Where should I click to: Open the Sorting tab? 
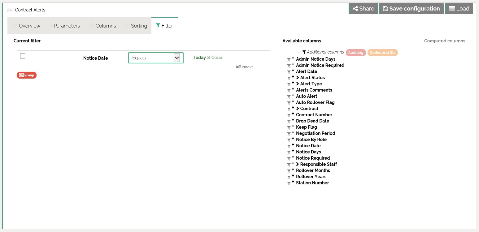click(x=136, y=26)
